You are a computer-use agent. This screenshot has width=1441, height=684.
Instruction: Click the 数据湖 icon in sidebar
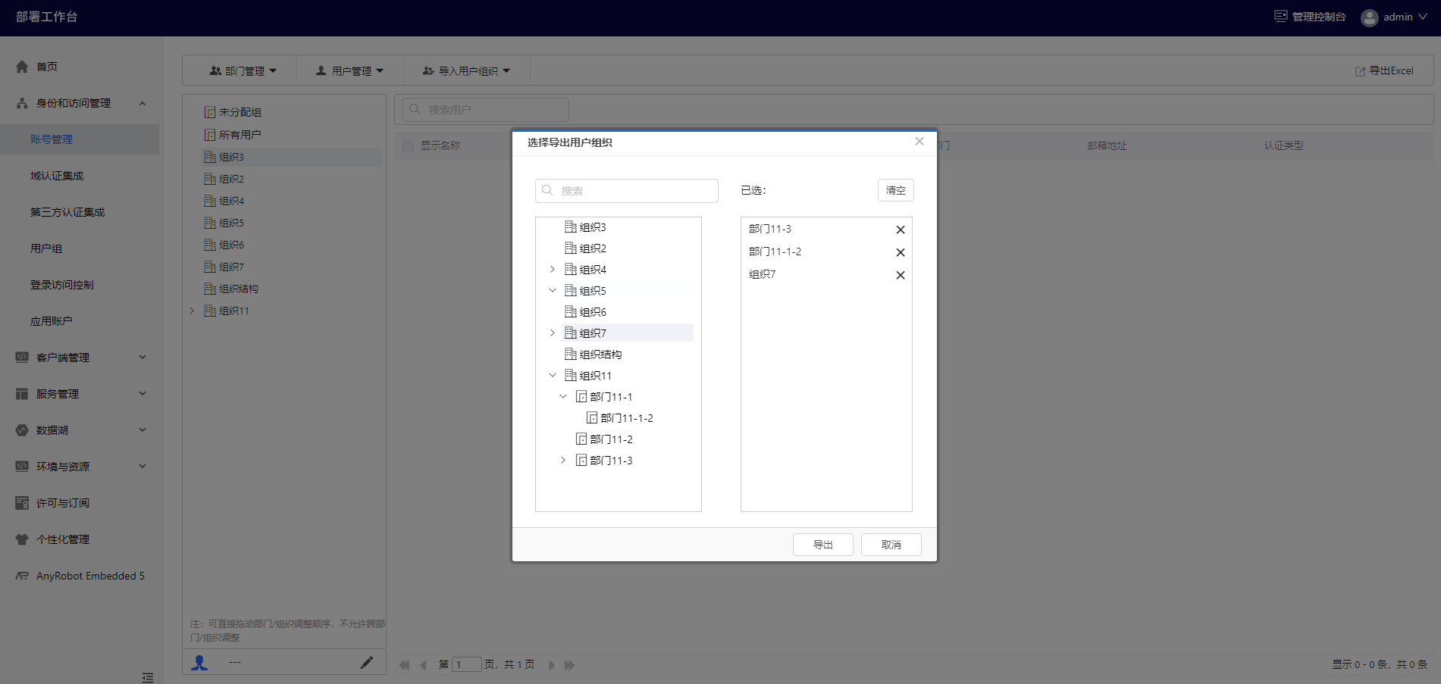(22, 430)
